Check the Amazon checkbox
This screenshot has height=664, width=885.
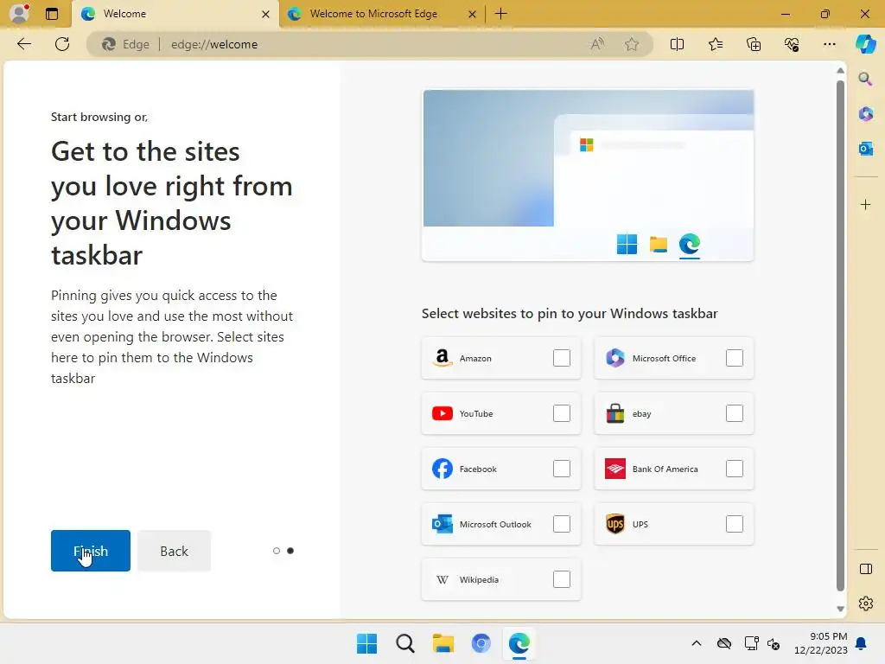coord(562,358)
